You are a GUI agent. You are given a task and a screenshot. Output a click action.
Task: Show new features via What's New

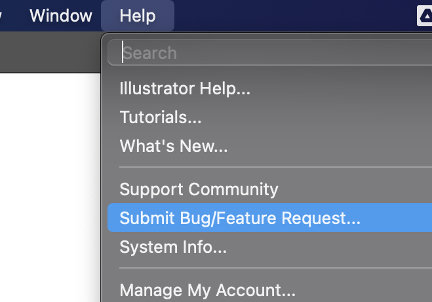point(174,146)
